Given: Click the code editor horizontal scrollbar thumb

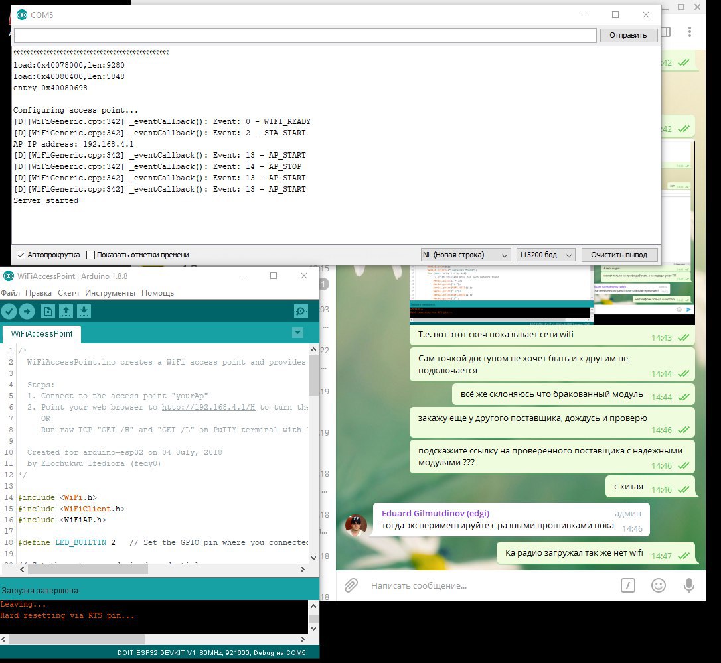Looking at the screenshot, I should point(88,569).
